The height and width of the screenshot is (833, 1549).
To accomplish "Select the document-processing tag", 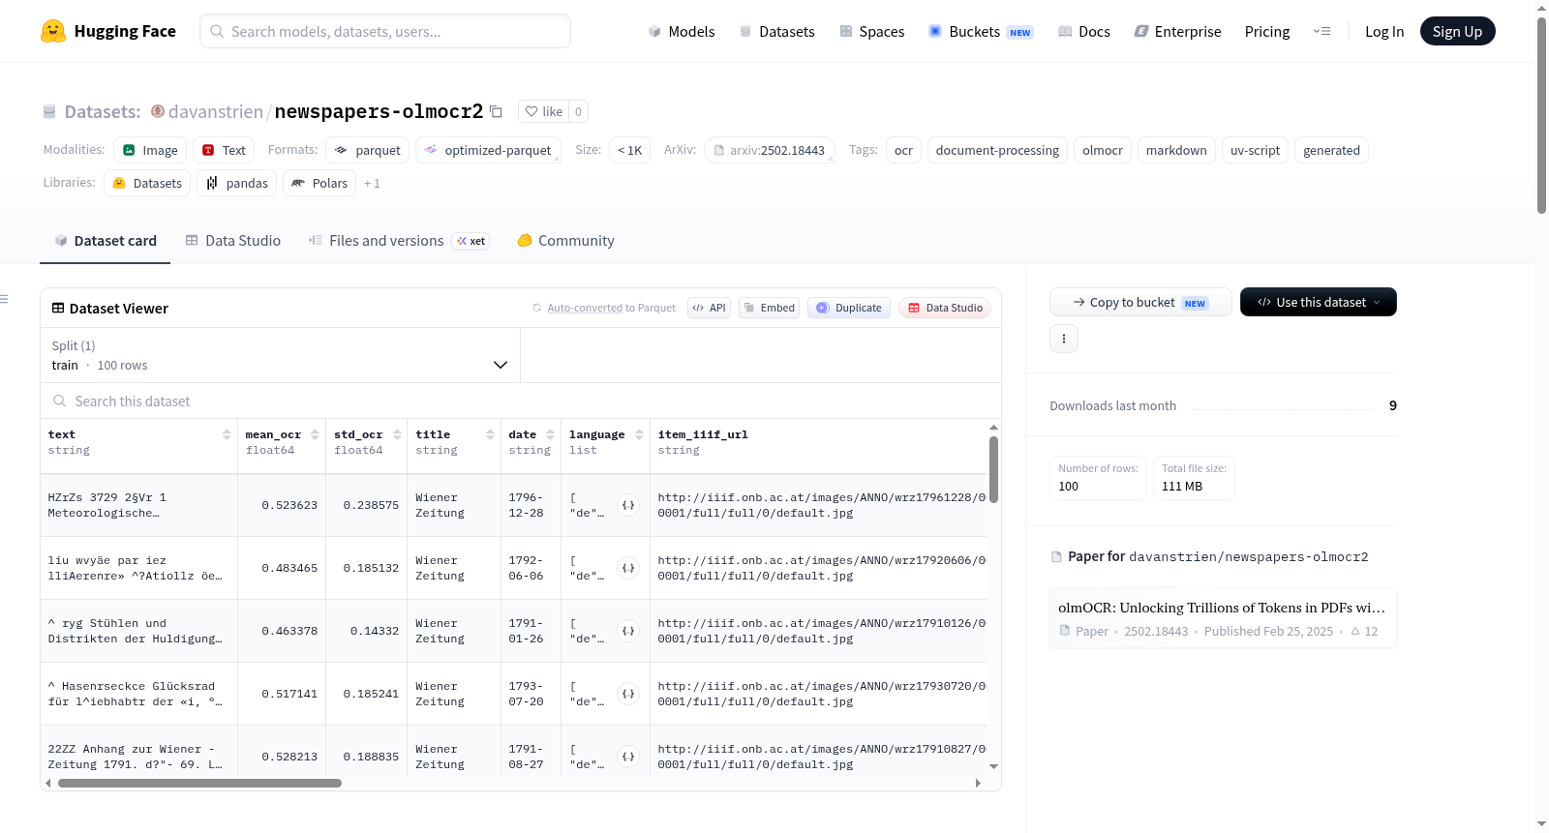I will click(x=997, y=150).
